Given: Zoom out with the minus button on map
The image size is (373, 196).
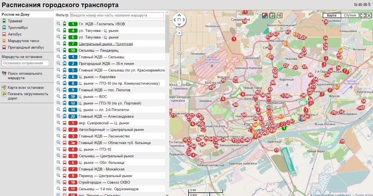Looking at the screenshot, I should (x=179, y=82).
